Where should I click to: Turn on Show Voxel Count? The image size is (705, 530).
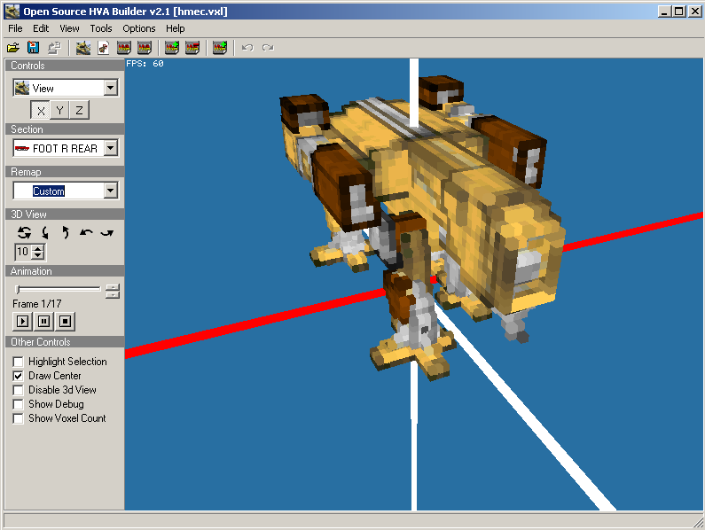coord(18,418)
